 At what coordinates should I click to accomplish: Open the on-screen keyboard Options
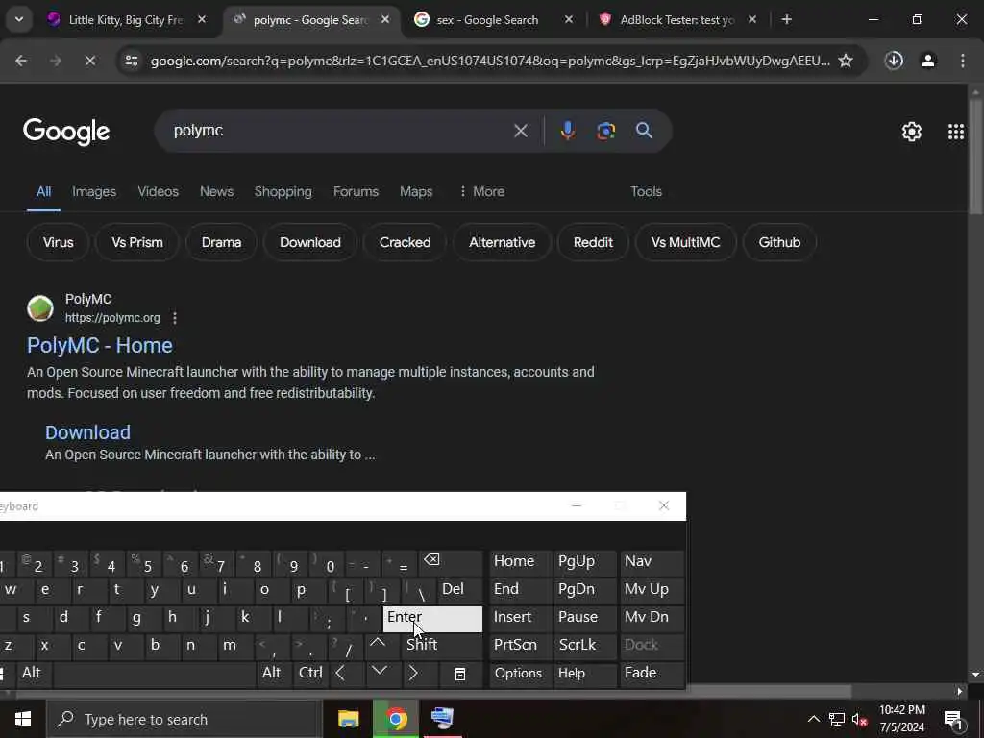coord(520,674)
